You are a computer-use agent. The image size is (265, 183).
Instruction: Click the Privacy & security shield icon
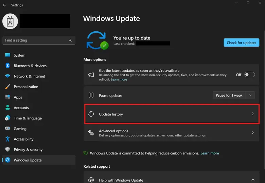point(7,150)
